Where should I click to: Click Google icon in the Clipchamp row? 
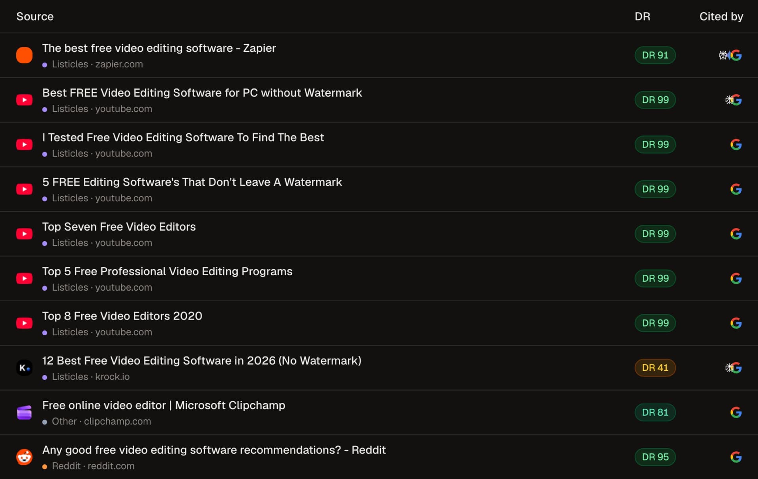click(736, 412)
